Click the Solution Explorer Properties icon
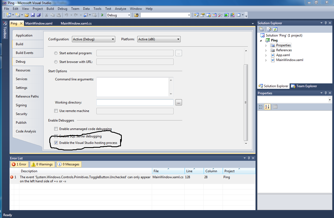Screen dimensions: 334x218 pos(261,29)
